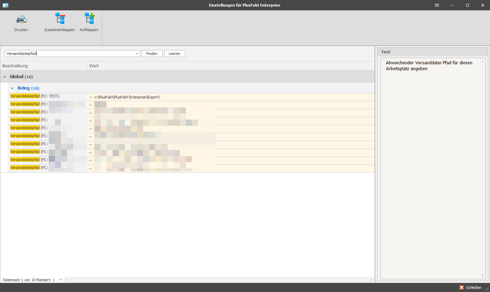Viewport: 490px width, 292px height.
Task: Click the left arrow of the horizontal scrollbar
Action: [x=67, y=280]
